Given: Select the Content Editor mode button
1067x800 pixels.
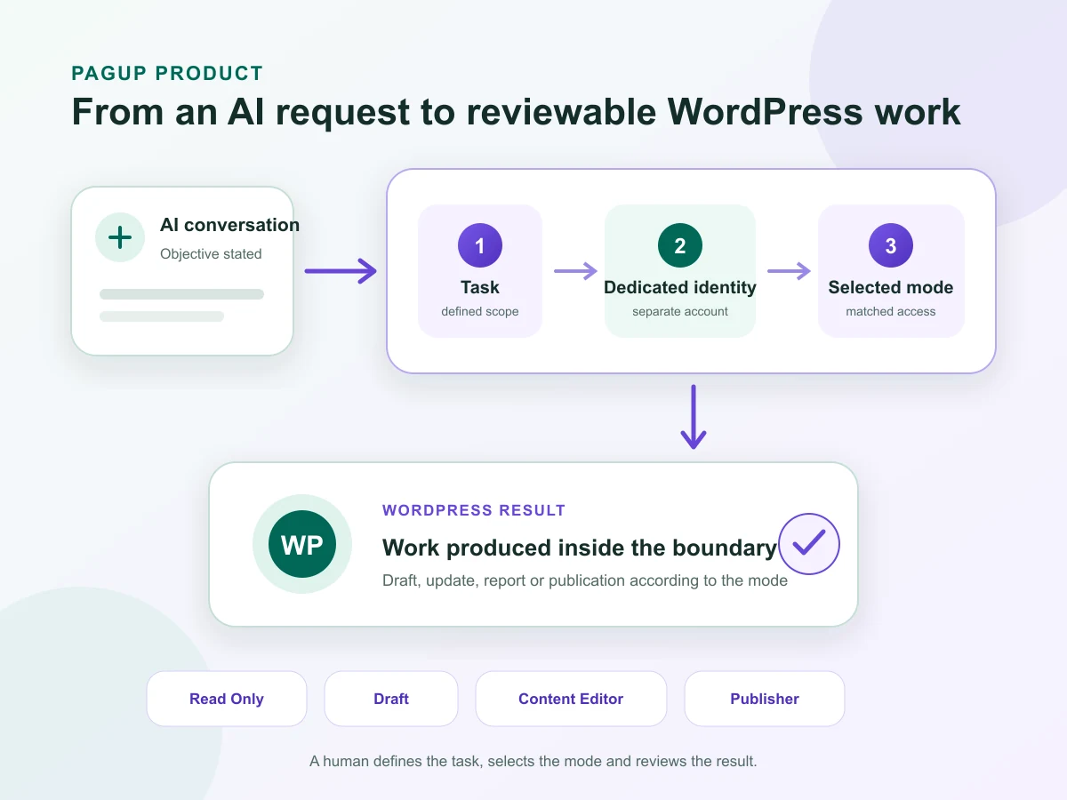Looking at the screenshot, I should [571, 699].
